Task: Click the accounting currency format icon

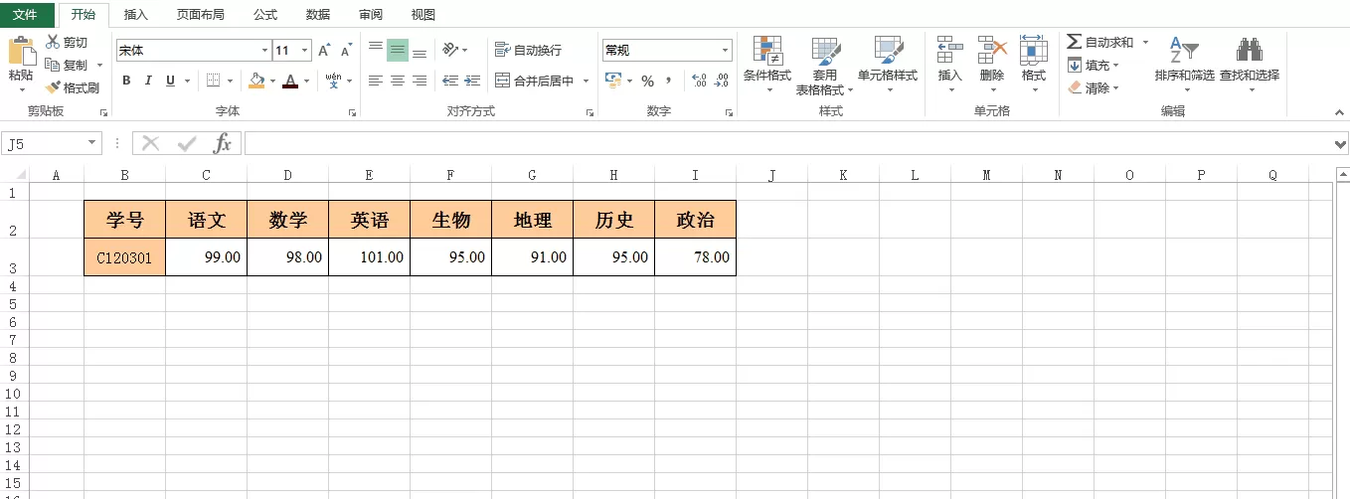Action: tap(612, 81)
